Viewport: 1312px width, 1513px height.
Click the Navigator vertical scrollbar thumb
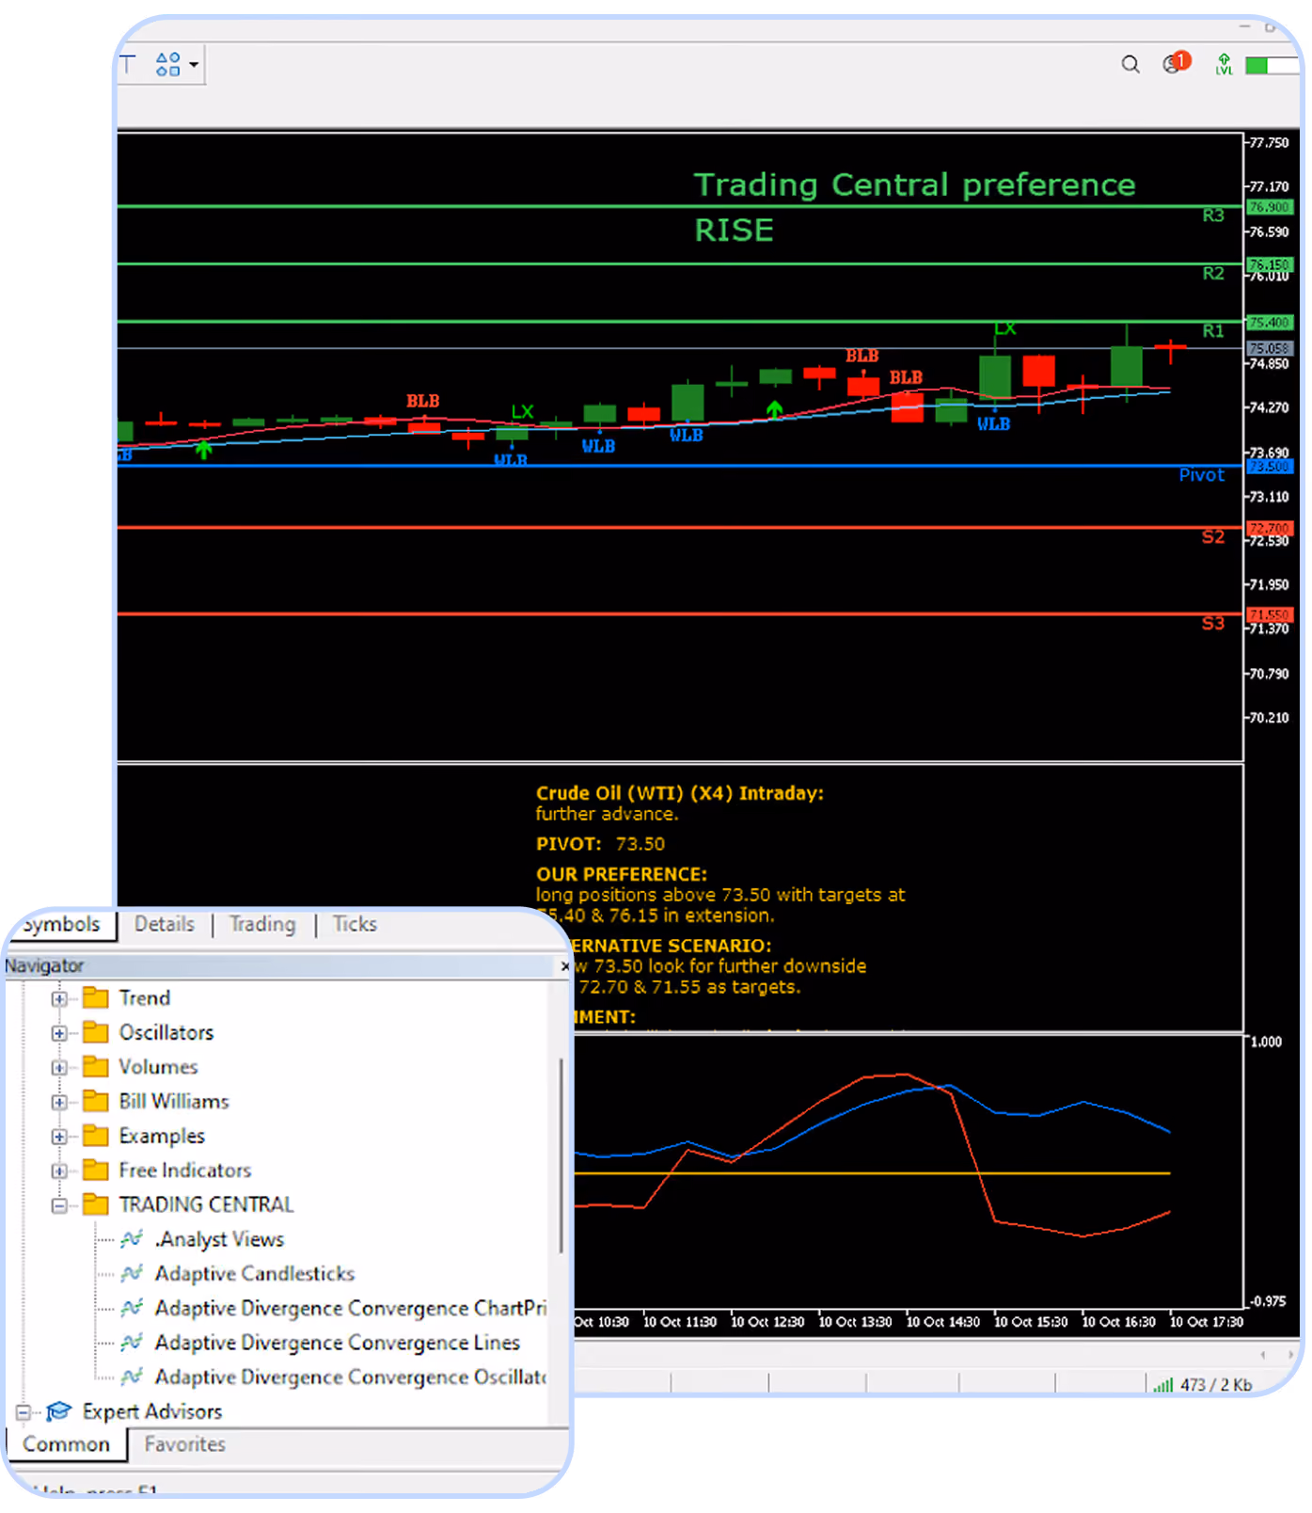click(561, 1155)
